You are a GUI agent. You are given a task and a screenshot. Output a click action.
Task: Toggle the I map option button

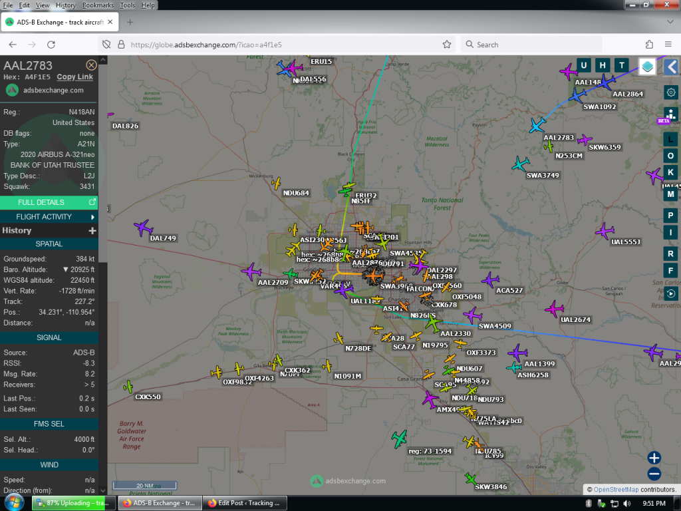(670, 232)
